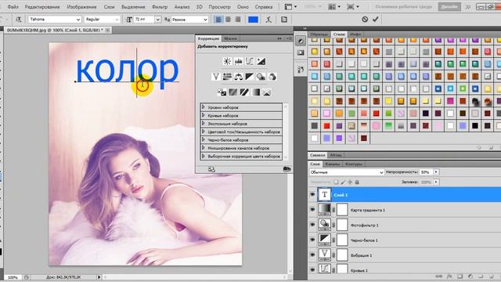Click the font size input field
Viewport: 501px width, 282px height.
click(x=144, y=20)
